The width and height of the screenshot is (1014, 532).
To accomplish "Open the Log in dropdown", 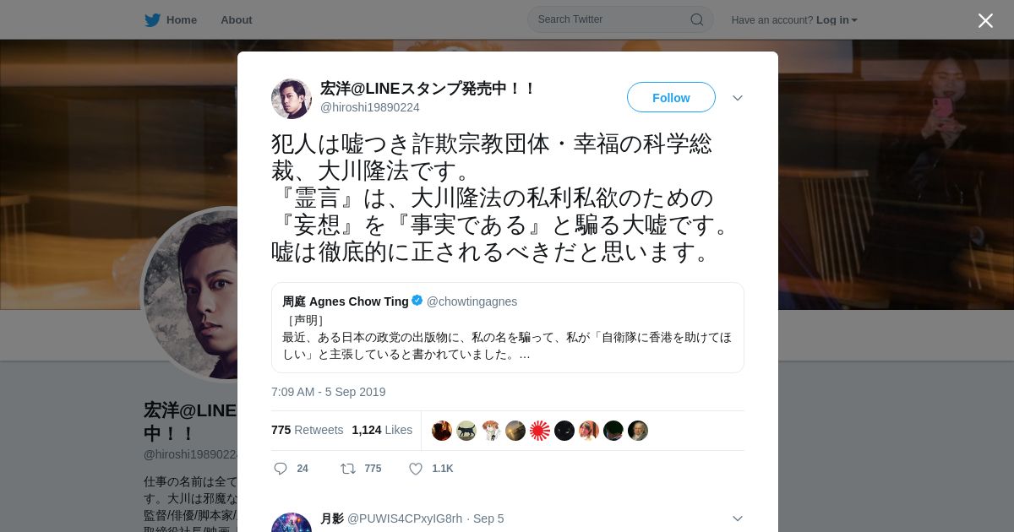I will coord(837,20).
